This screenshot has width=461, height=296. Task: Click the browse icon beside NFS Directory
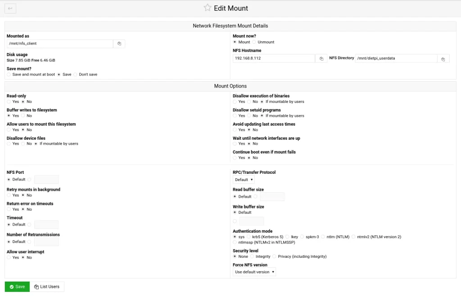tap(443, 59)
